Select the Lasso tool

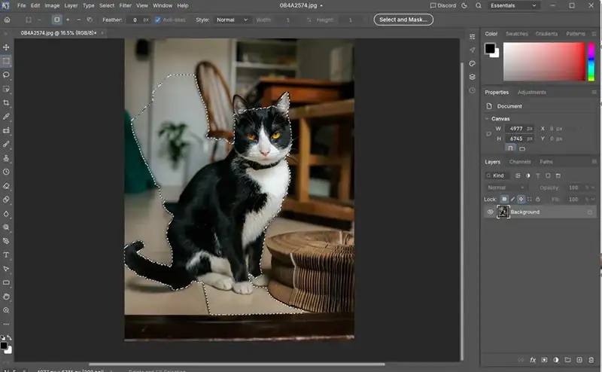(6, 75)
